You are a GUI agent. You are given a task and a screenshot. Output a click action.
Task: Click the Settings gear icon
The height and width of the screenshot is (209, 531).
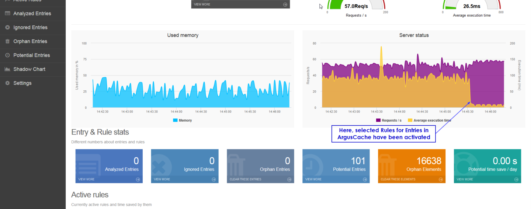[7, 83]
